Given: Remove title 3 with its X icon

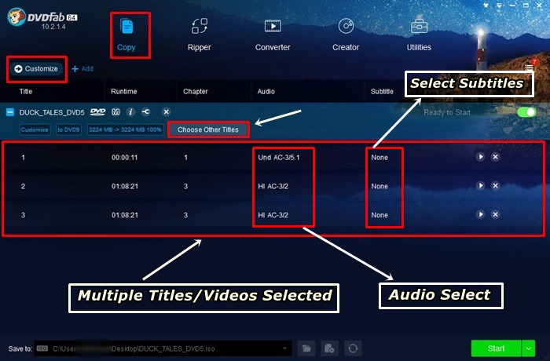Looking at the screenshot, I should click(495, 214).
